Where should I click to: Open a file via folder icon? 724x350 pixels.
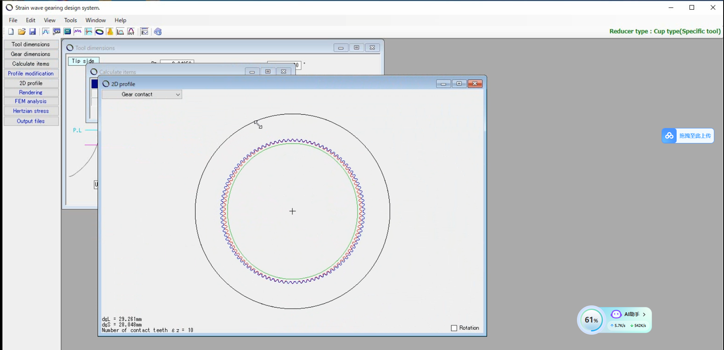tap(21, 32)
